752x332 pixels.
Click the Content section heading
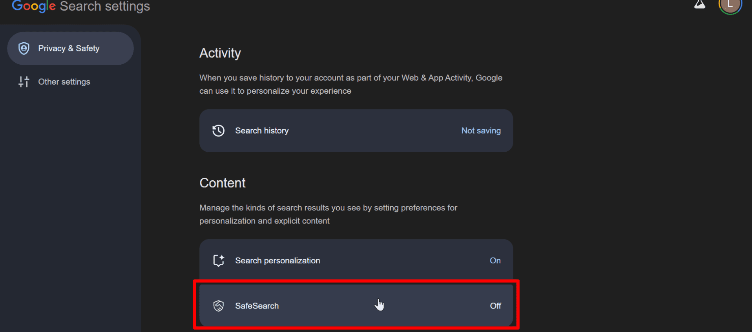pyautogui.click(x=222, y=183)
